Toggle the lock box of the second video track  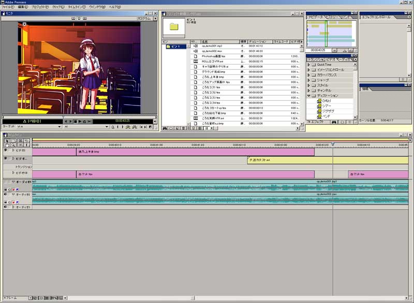point(10,159)
